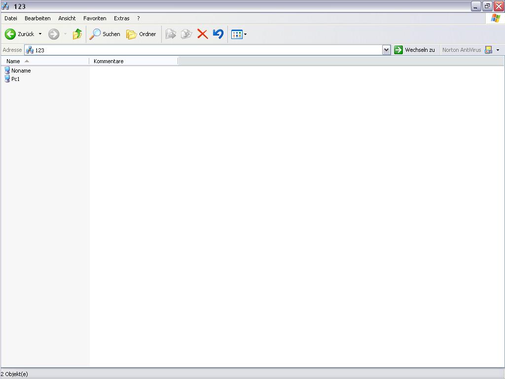Click the Views grid icon
Screen dimensions: 505x379
click(x=237, y=34)
